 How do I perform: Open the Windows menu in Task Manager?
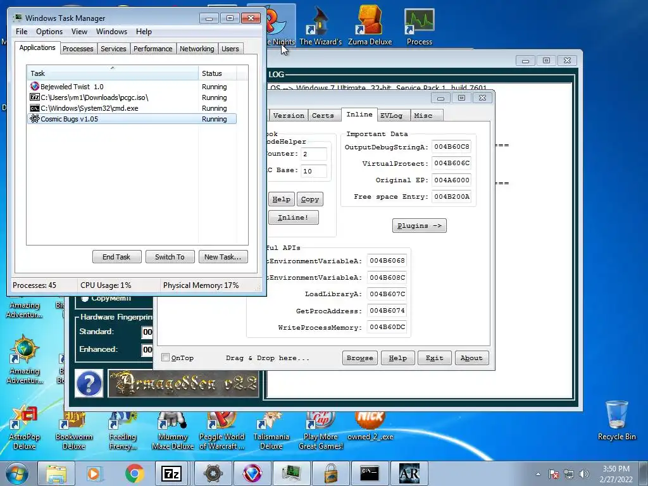(111, 32)
